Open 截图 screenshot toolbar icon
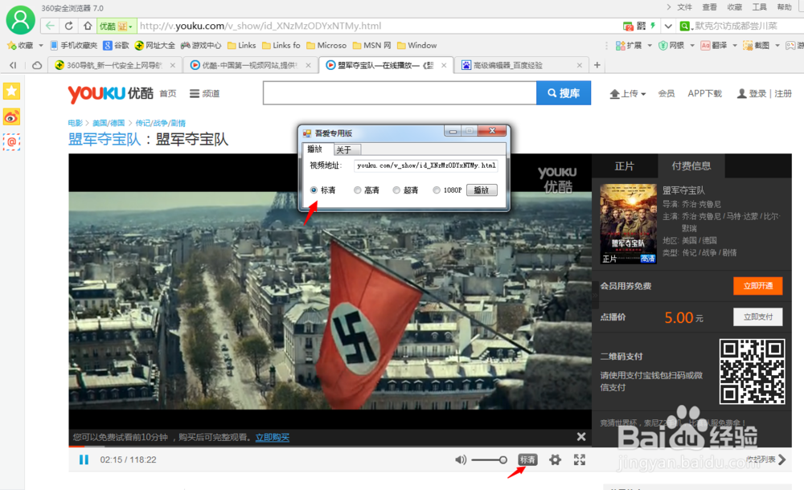The width and height of the screenshot is (804, 490). (757, 45)
